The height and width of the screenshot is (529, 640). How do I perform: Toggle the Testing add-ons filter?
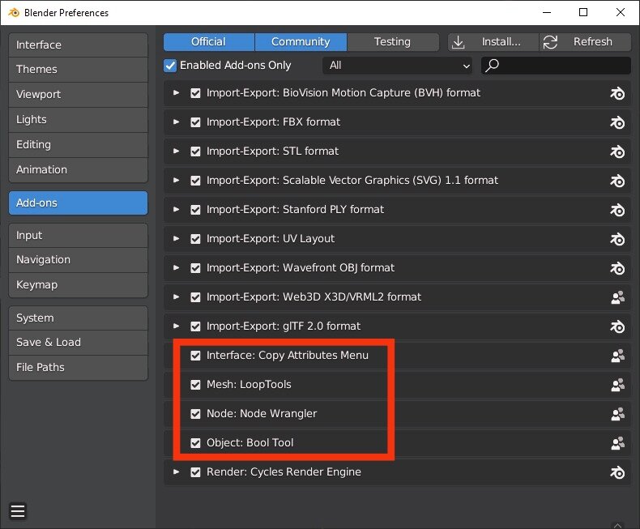click(x=393, y=42)
